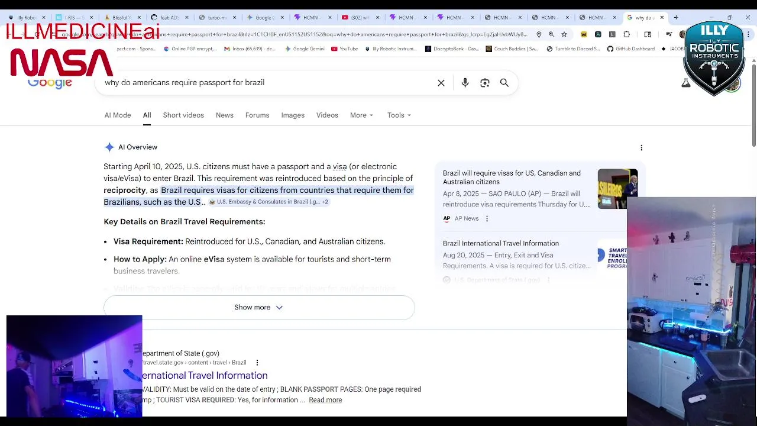Open the 'Tumblr to Discord' bookmark
The image size is (757, 426).
point(574,49)
